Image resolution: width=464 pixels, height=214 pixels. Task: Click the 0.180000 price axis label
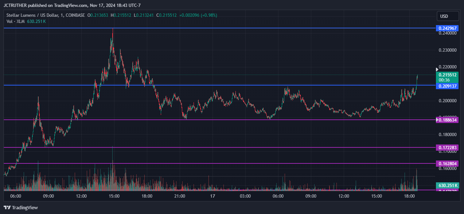coord(447,135)
